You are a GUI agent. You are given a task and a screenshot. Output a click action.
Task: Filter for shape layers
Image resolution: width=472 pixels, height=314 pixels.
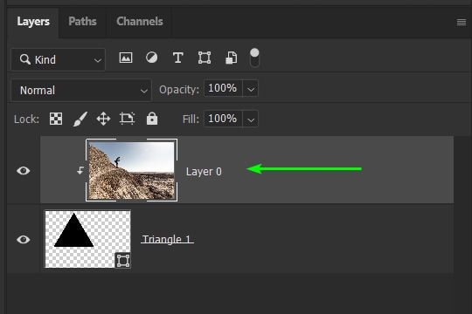pyautogui.click(x=205, y=58)
